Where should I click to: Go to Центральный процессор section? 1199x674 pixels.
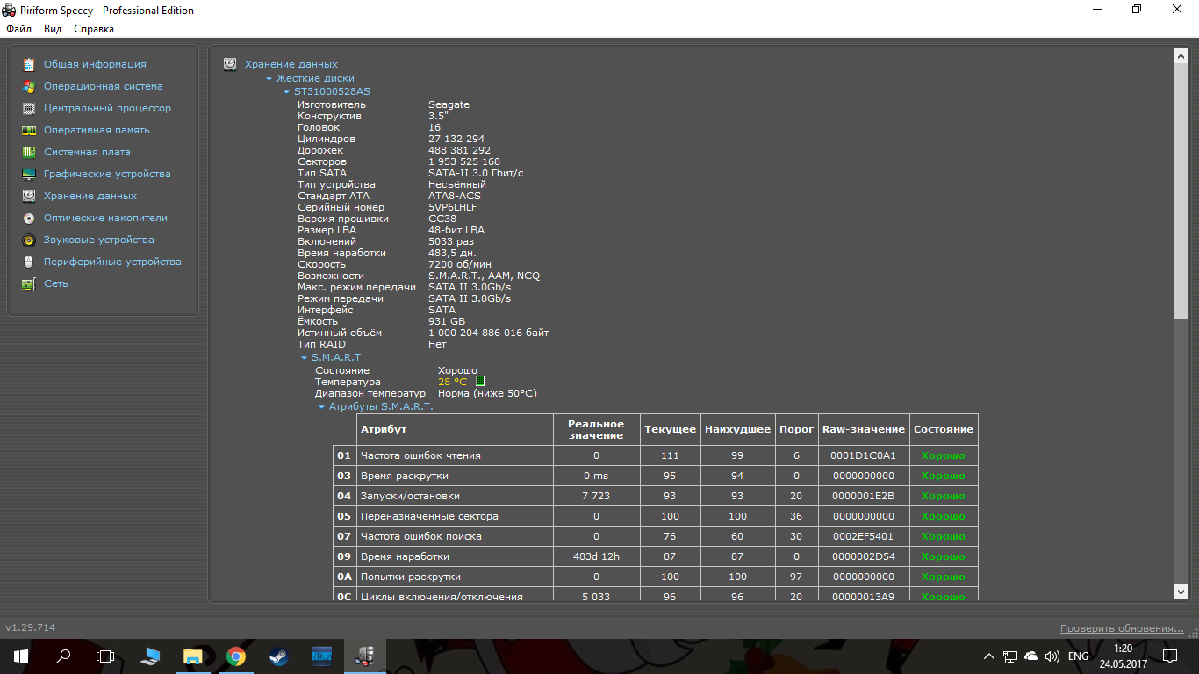(107, 108)
